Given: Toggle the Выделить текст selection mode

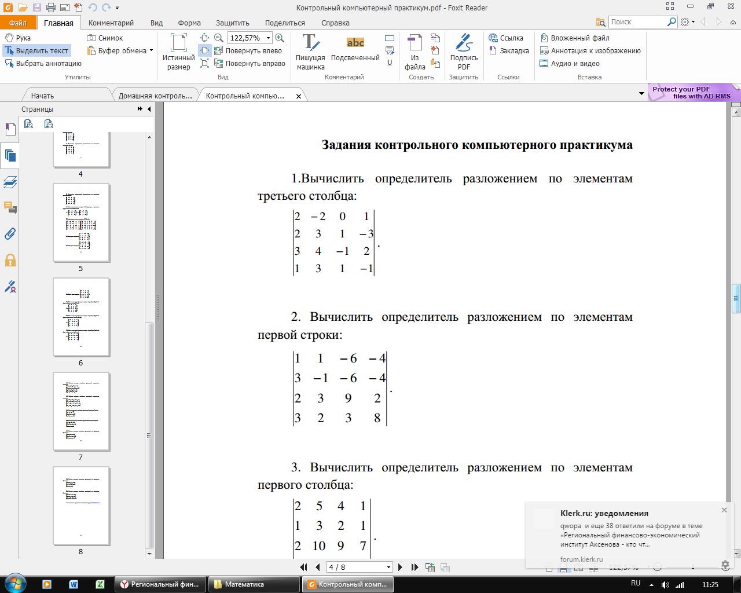Looking at the screenshot, I should click(x=36, y=51).
